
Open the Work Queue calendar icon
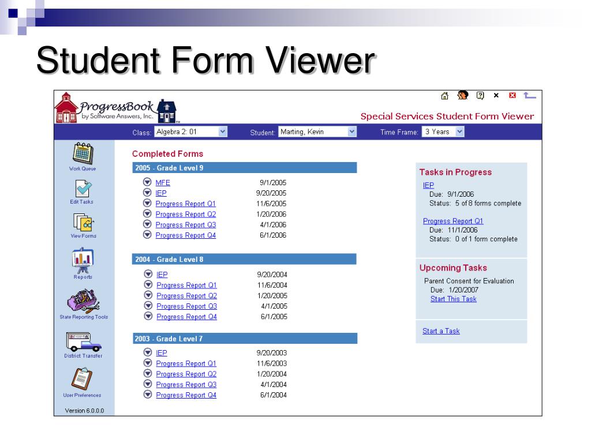83,153
